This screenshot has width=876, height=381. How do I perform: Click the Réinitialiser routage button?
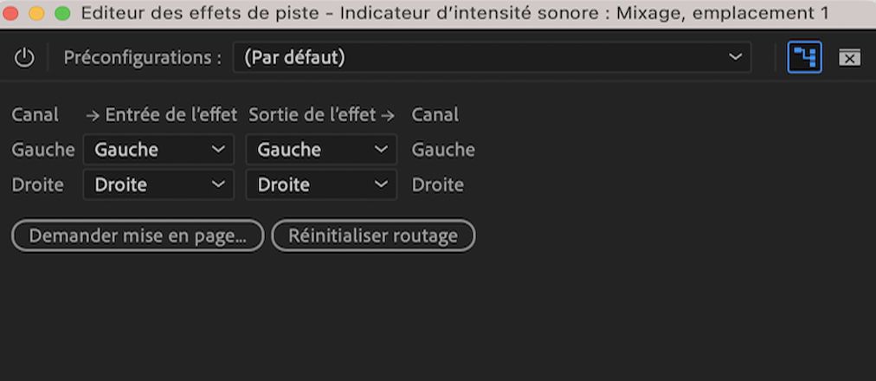(x=373, y=236)
